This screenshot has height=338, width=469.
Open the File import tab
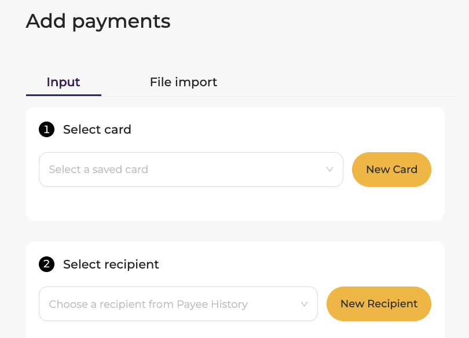click(183, 82)
